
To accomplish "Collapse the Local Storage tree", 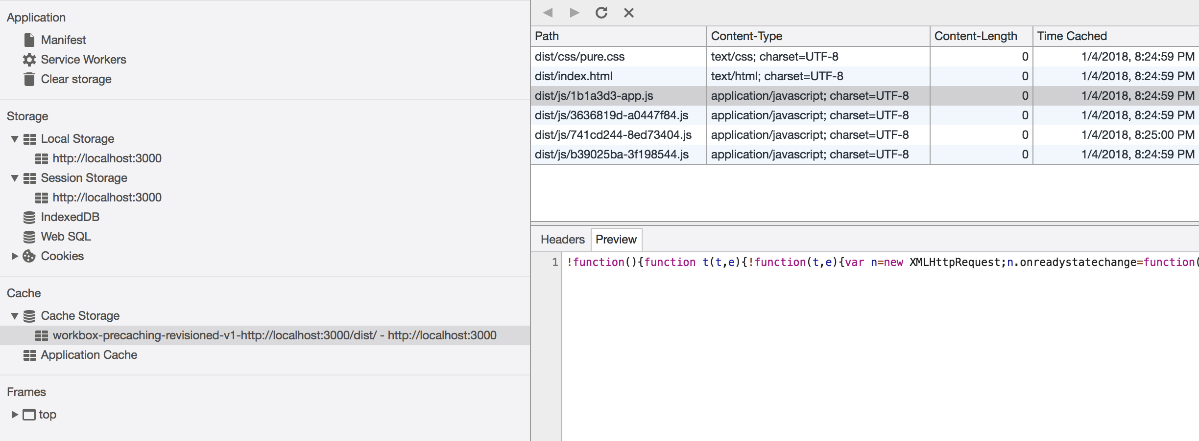I will [x=14, y=138].
